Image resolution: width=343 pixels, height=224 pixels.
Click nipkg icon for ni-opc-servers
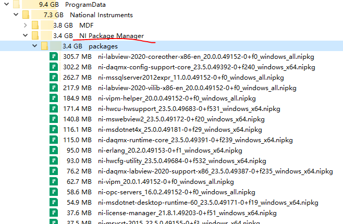click(x=54, y=192)
